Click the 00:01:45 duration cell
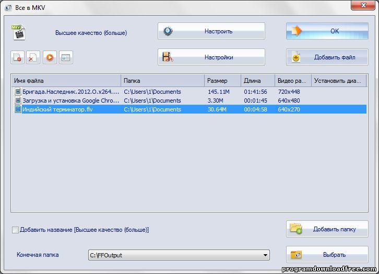This screenshot has width=379, height=274. 255,101
